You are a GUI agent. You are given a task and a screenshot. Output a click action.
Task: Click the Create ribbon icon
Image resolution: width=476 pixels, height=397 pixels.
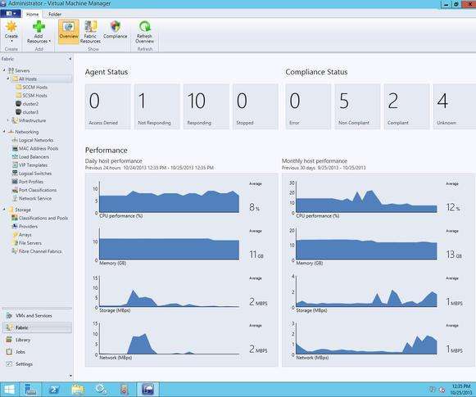pos(11,32)
